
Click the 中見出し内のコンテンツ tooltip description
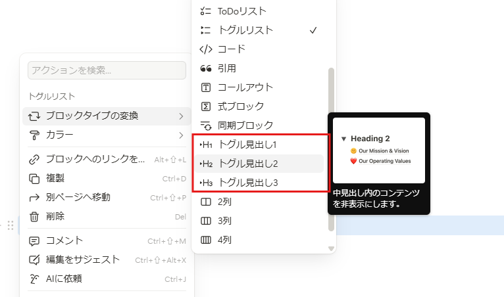coord(376,198)
